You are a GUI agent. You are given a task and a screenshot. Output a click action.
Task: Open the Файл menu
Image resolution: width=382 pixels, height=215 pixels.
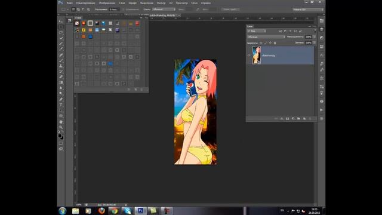tap(70, 3)
